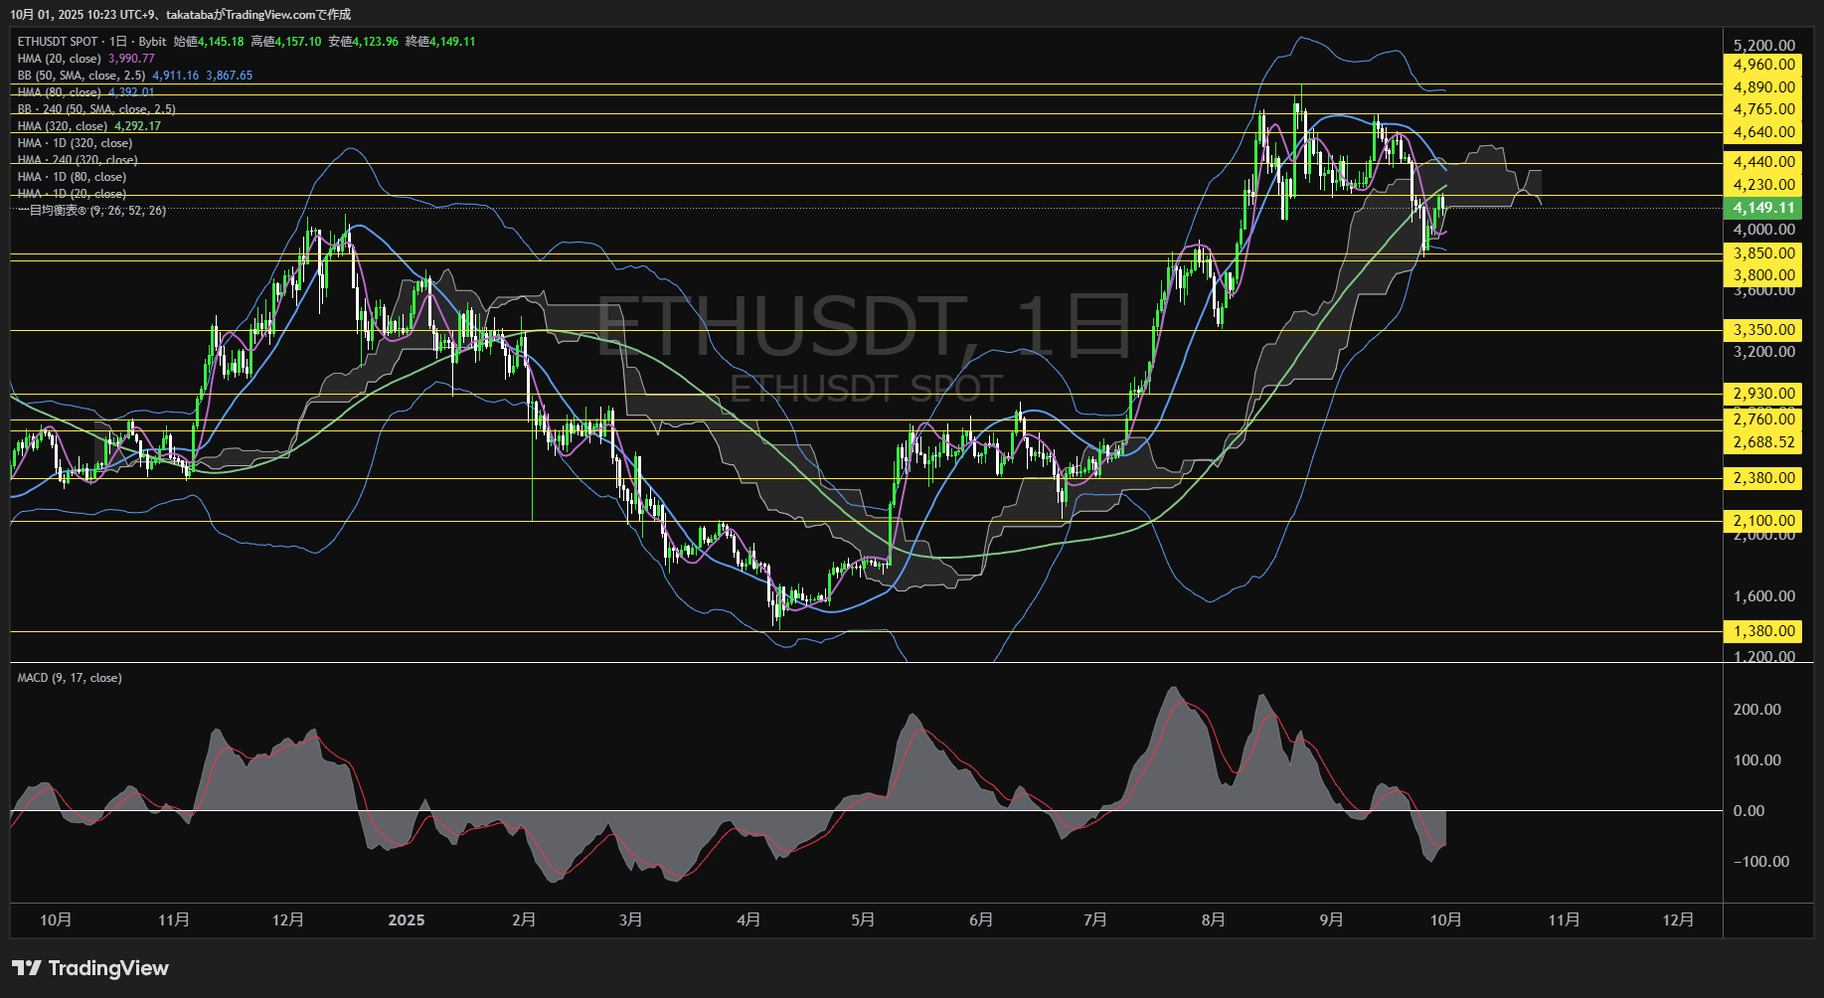Click the yellow 2,100.00 price level tag

tap(1763, 521)
